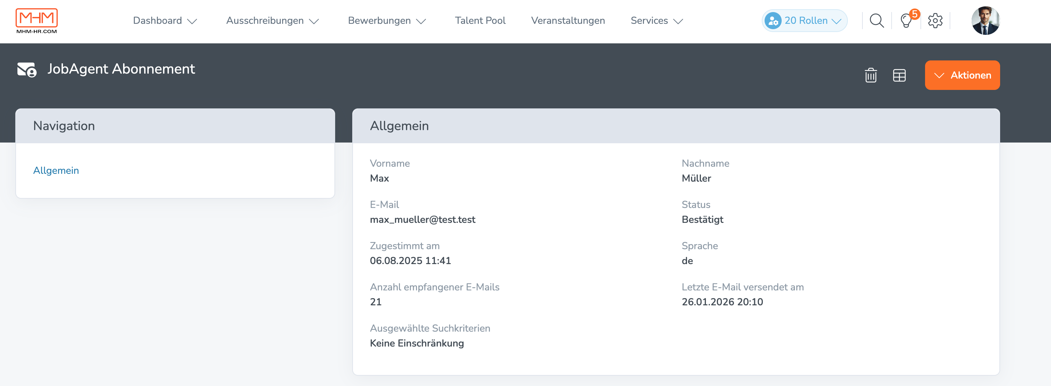The image size is (1051, 386).
Task: Click the MHM-HR.COM logo
Action: coord(36,20)
